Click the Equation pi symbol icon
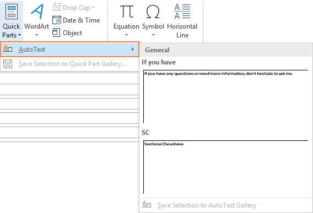This screenshot has width=313, height=213. click(x=126, y=12)
